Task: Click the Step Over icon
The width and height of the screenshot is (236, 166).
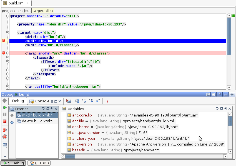Action: pos(77,101)
